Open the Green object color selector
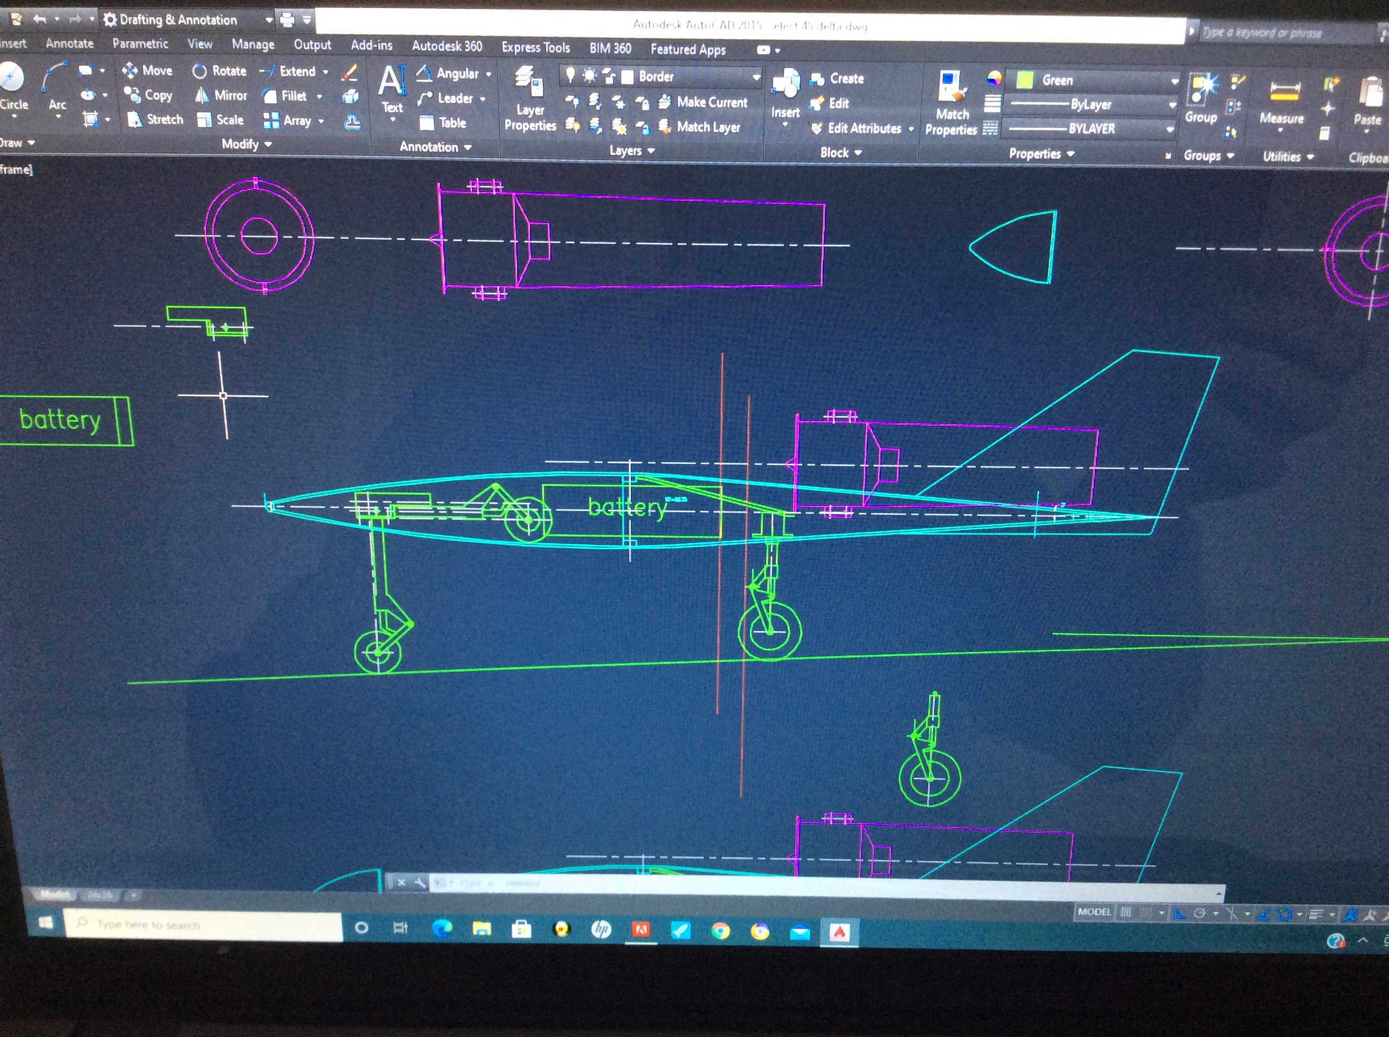The width and height of the screenshot is (1389, 1037). [1093, 80]
